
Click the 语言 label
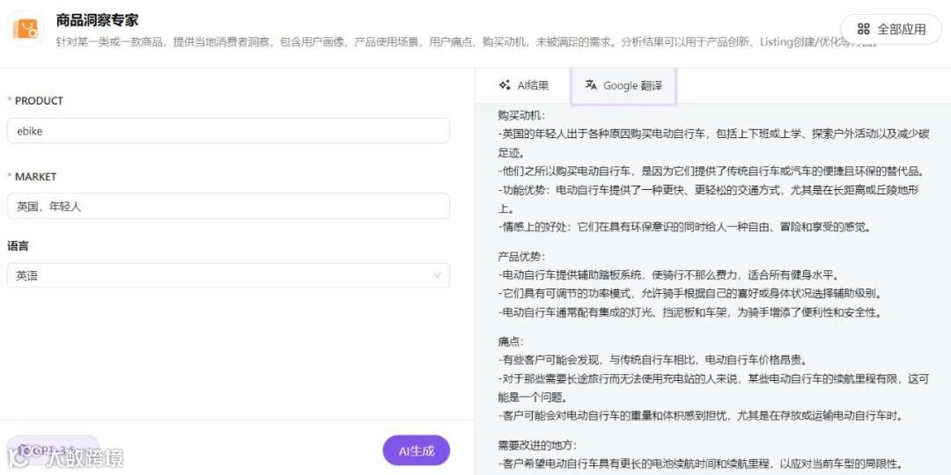click(x=18, y=246)
